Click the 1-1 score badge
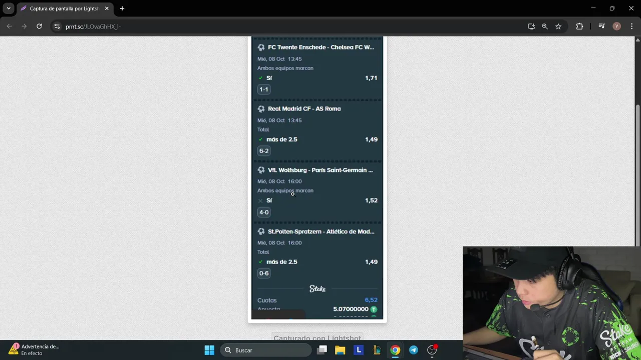Image resolution: width=641 pixels, height=360 pixels. coord(264,89)
